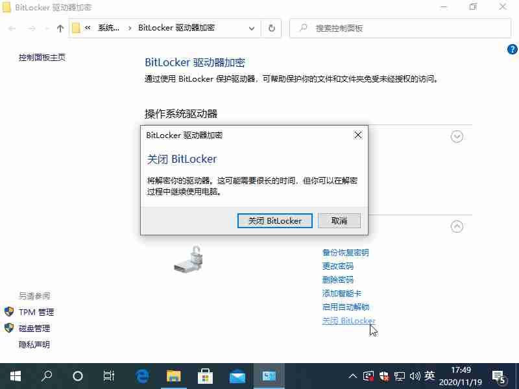This screenshot has width=519, height=389.
Task: Click the 英 input method indicator
Action: [430, 375]
